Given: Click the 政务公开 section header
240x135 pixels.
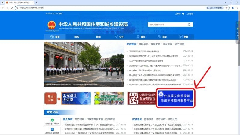Looking at the screenshot, I should point(52,112).
